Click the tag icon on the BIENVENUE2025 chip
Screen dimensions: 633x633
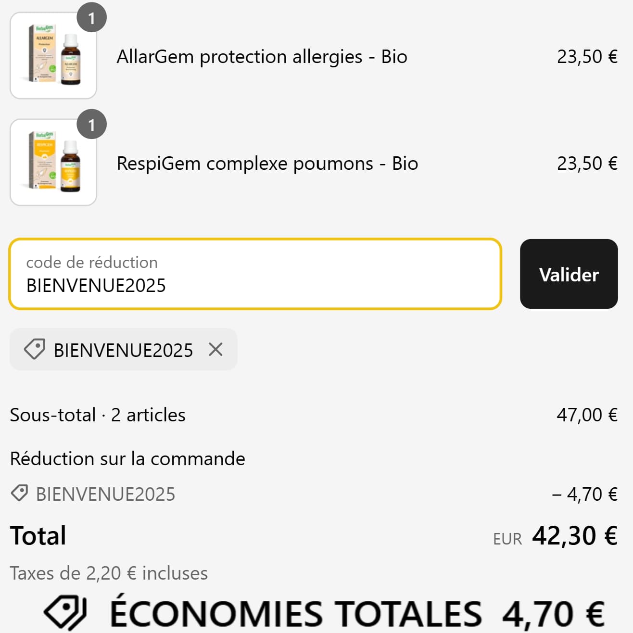pos(34,350)
